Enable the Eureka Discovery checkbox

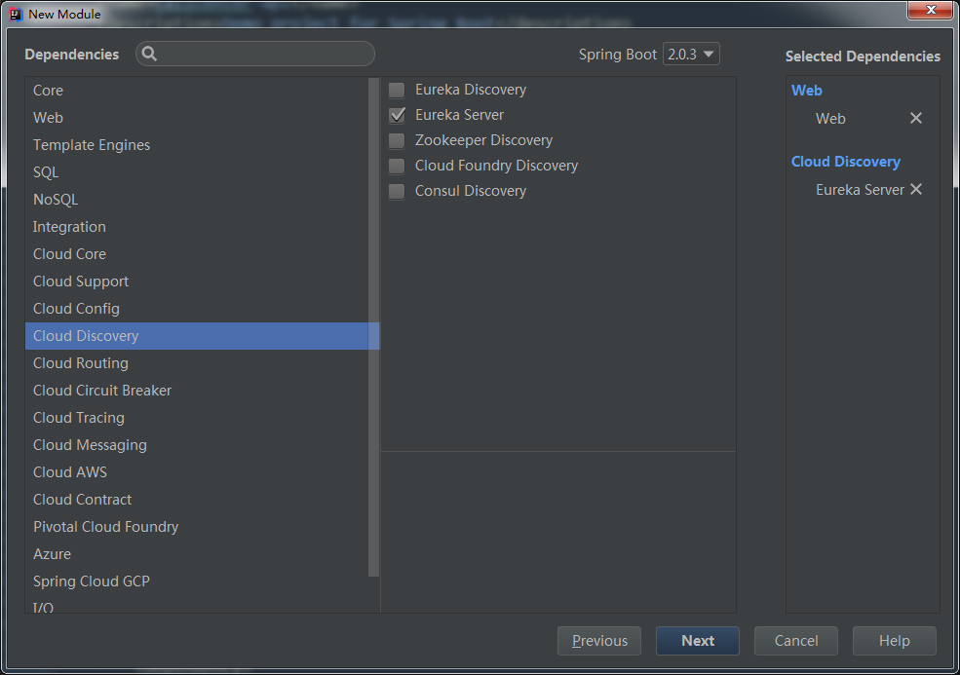(x=397, y=90)
